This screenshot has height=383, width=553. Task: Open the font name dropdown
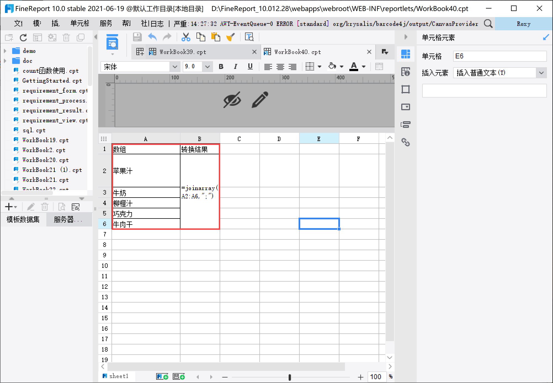pyautogui.click(x=174, y=67)
